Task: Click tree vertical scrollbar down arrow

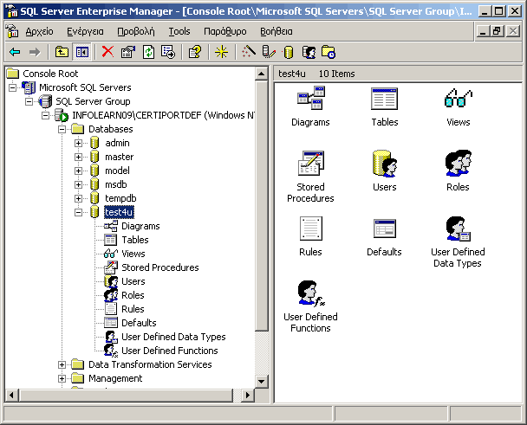Action: [262, 381]
